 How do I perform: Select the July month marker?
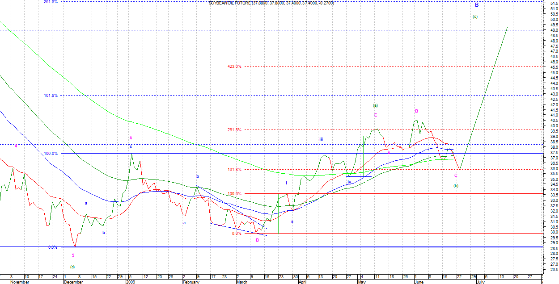pos(480,282)
